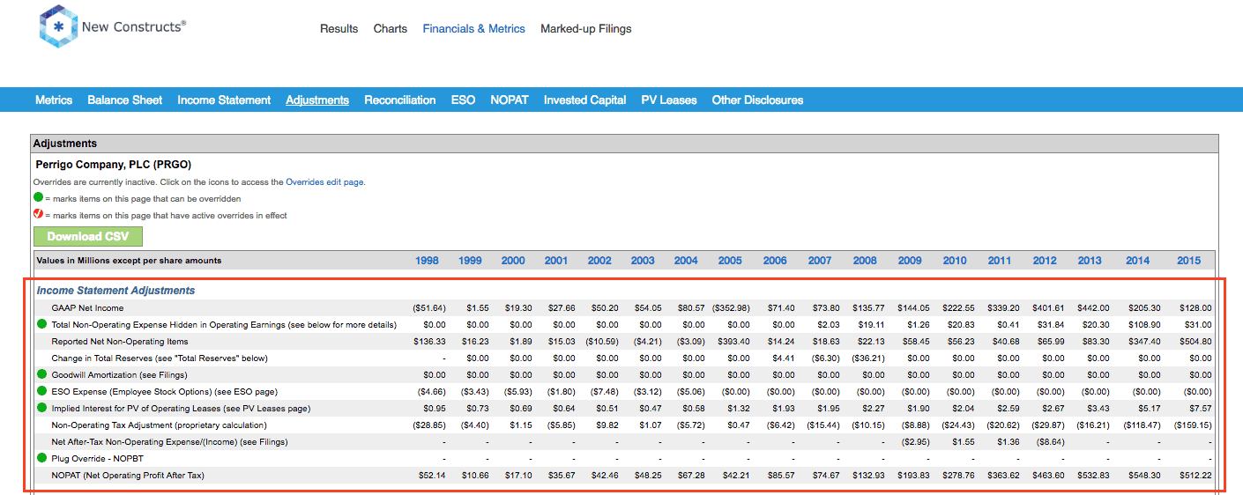Click the 2001 year column header
The image size is (1243, 495).
(556, 261)
